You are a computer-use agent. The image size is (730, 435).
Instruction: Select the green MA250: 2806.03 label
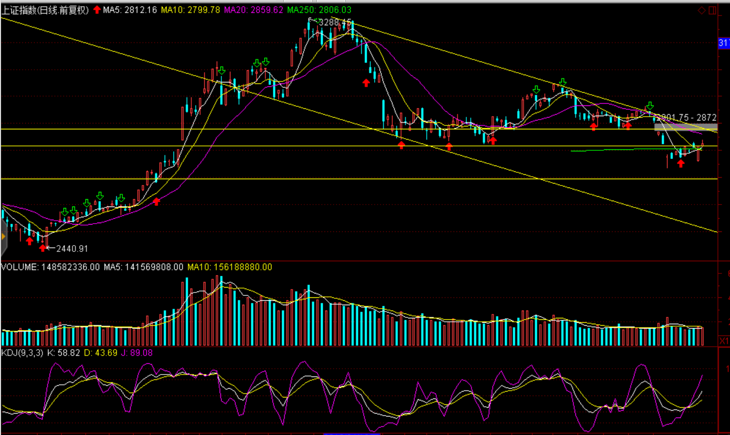tap(319, 10)
